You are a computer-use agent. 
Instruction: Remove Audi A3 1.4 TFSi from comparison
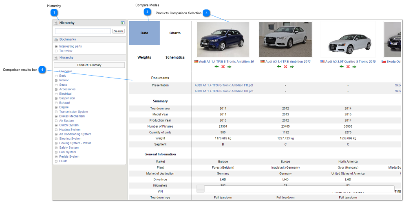(x=285, y=67)
